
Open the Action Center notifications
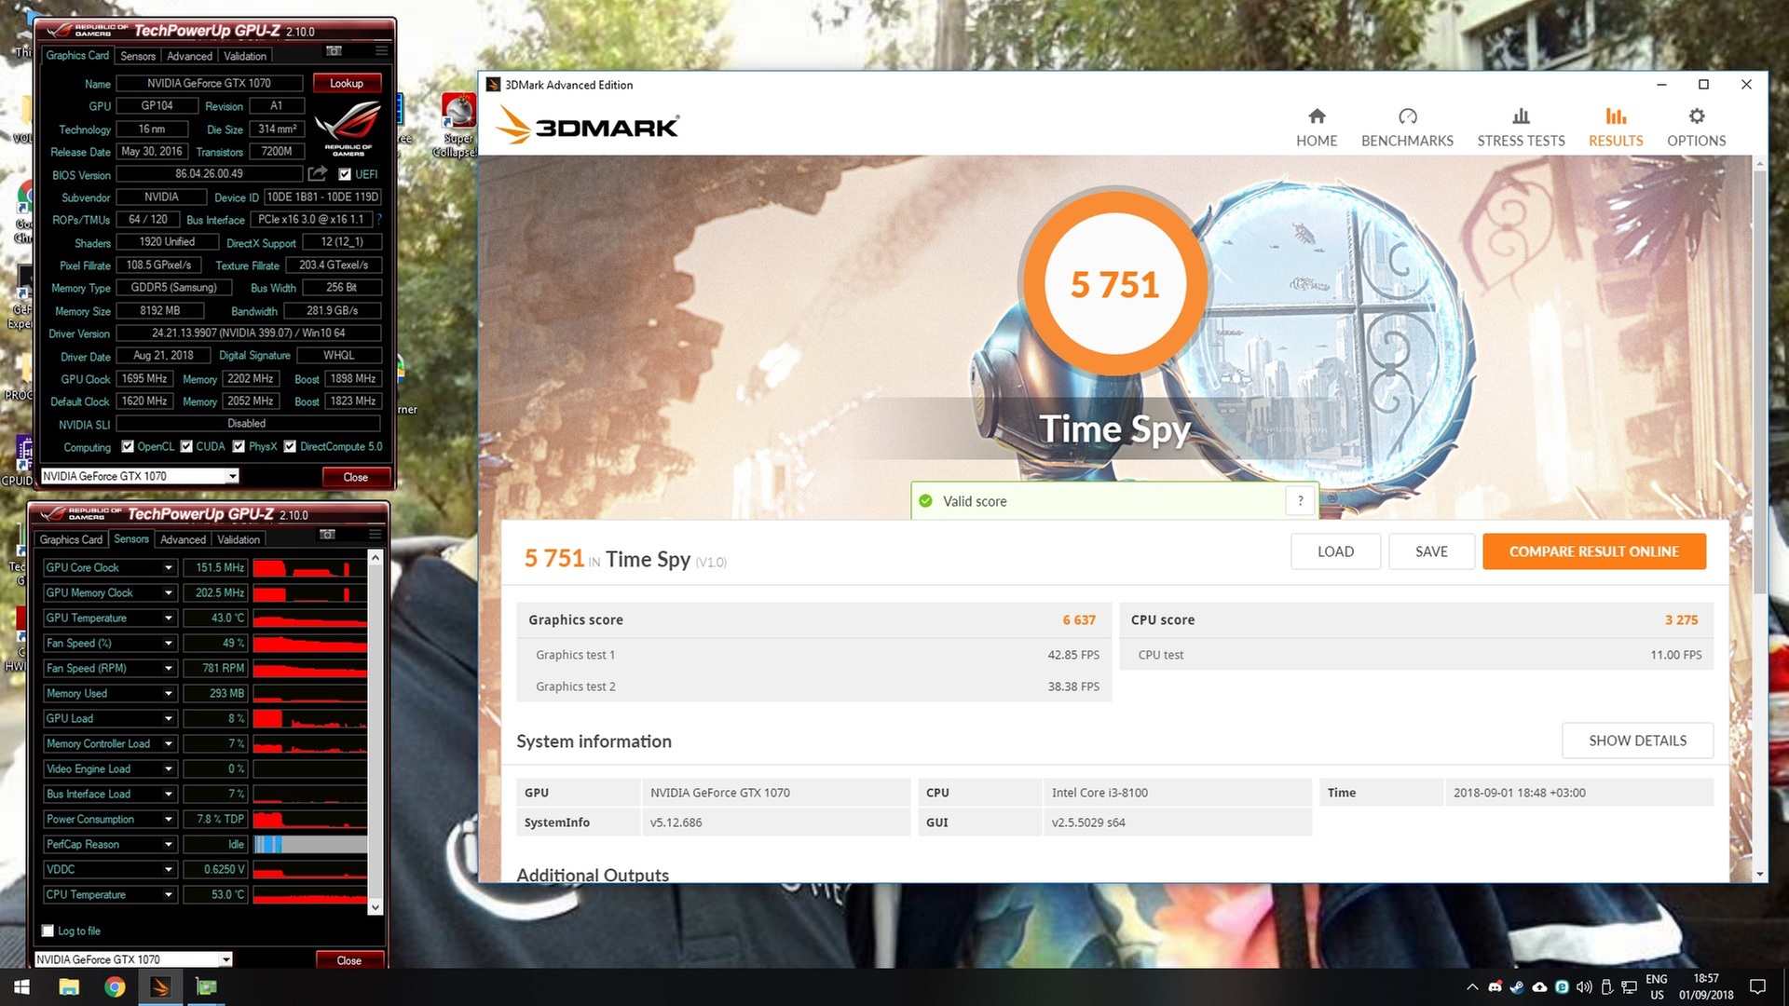[x=1757, y=986]
